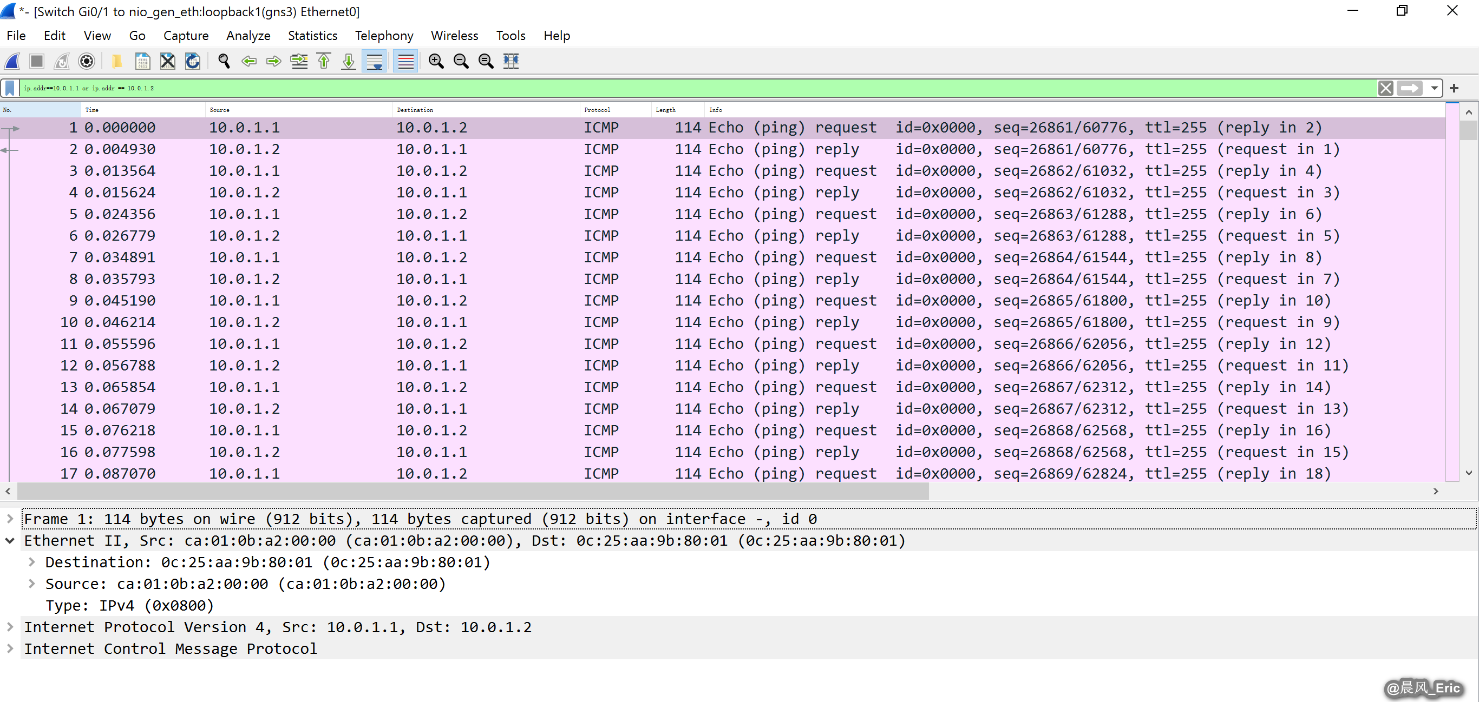Open capture options gear icon

pos(87,61)
